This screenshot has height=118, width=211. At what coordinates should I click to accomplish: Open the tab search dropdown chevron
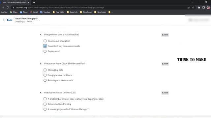[x=193, y=2]
